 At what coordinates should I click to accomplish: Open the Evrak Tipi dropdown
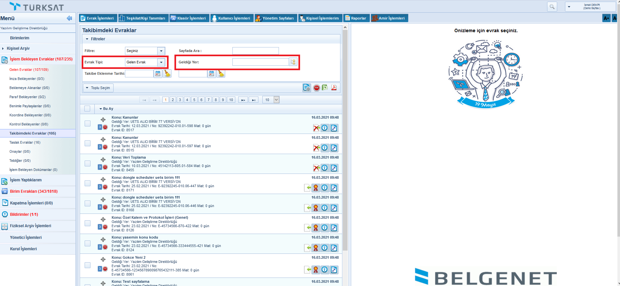(x=161, y=62)
